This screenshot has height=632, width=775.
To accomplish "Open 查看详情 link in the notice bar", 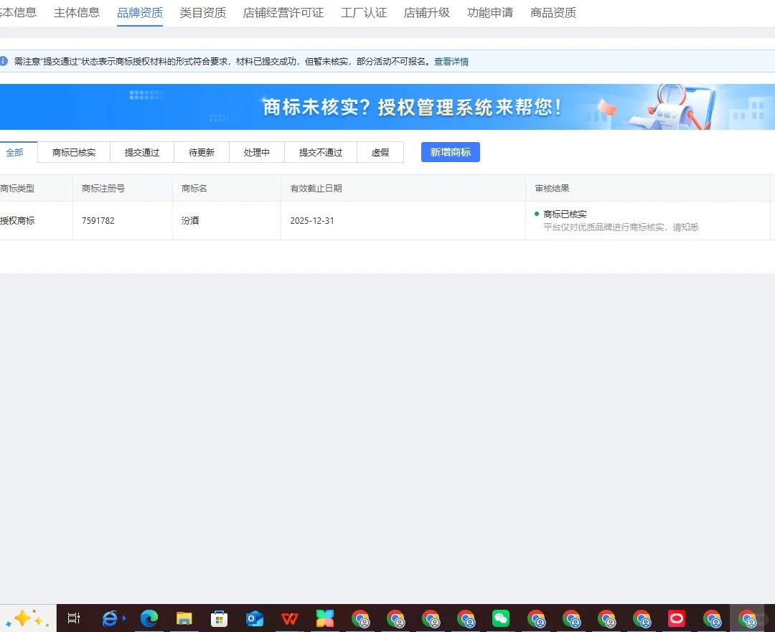I will pyautogui.click(x=451, y=61).
